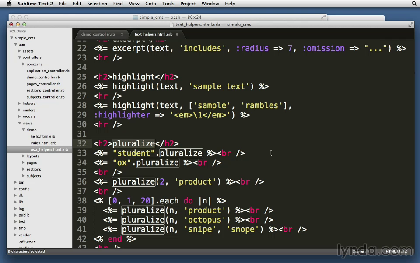Image resolution: width=420 pixels, height=263 pixels.
Task: Open the Tools menu
Action: 168,4
